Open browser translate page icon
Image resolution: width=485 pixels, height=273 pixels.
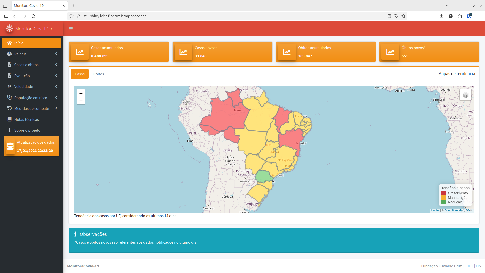(x=396, y=16)
